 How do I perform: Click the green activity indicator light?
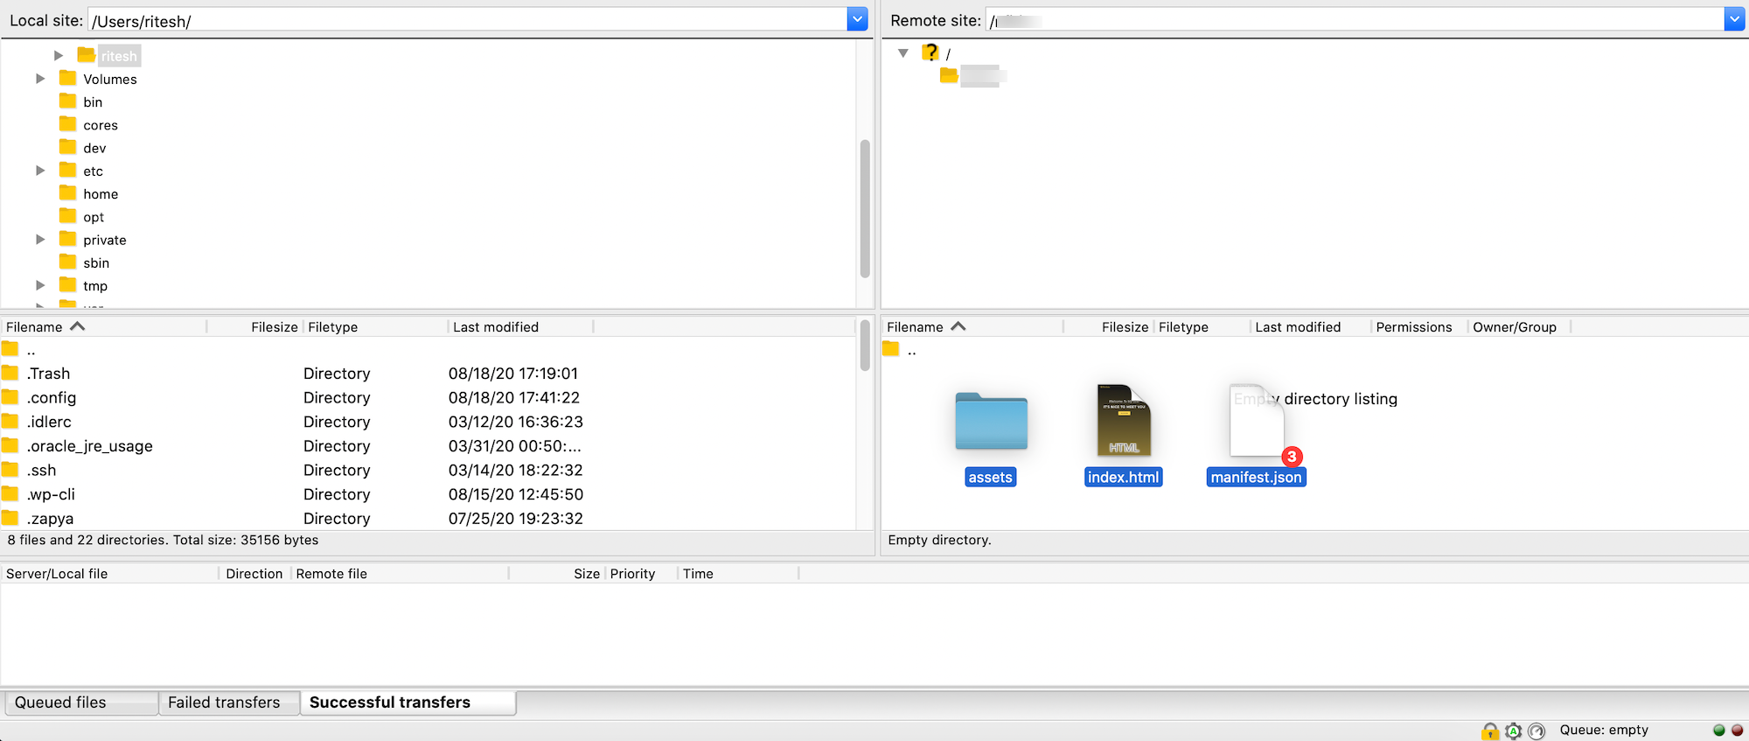1718,730
